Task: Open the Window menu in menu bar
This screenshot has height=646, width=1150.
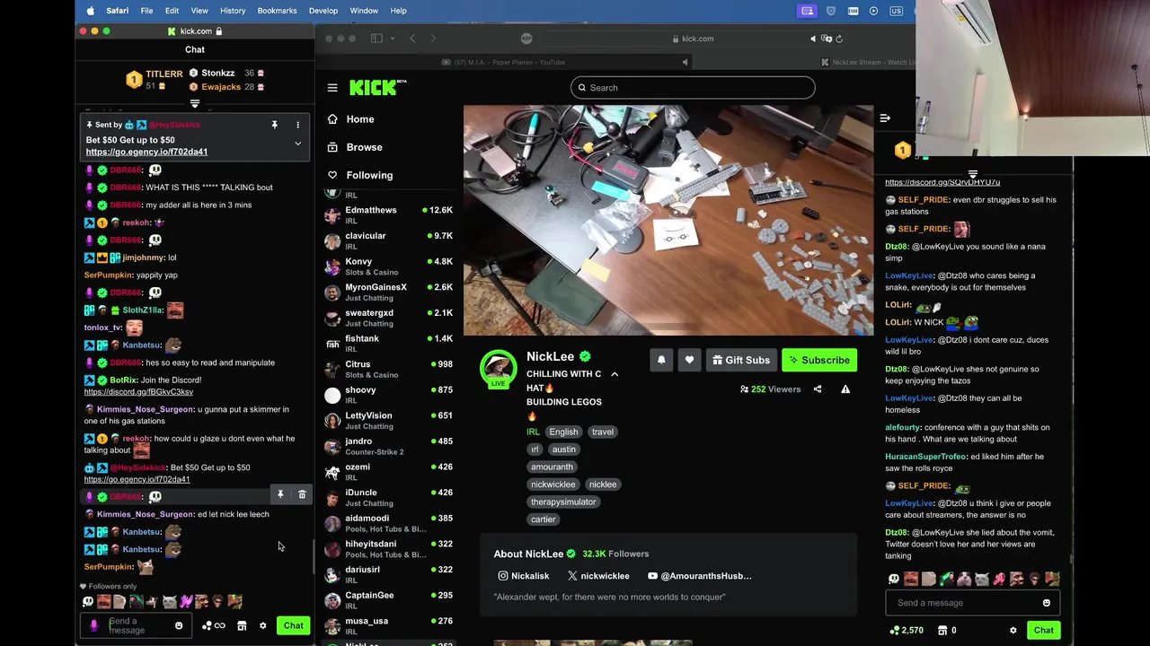Action: 364,11
